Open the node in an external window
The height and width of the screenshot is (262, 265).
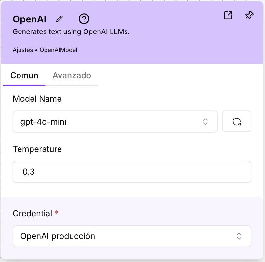point(228,15)
